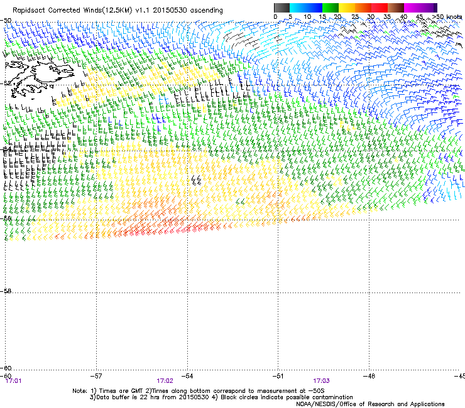Click the map title 'Rapidsact Corrected Winds(12.5KM)'
The image size is (465, 408).
click(72, 11)
